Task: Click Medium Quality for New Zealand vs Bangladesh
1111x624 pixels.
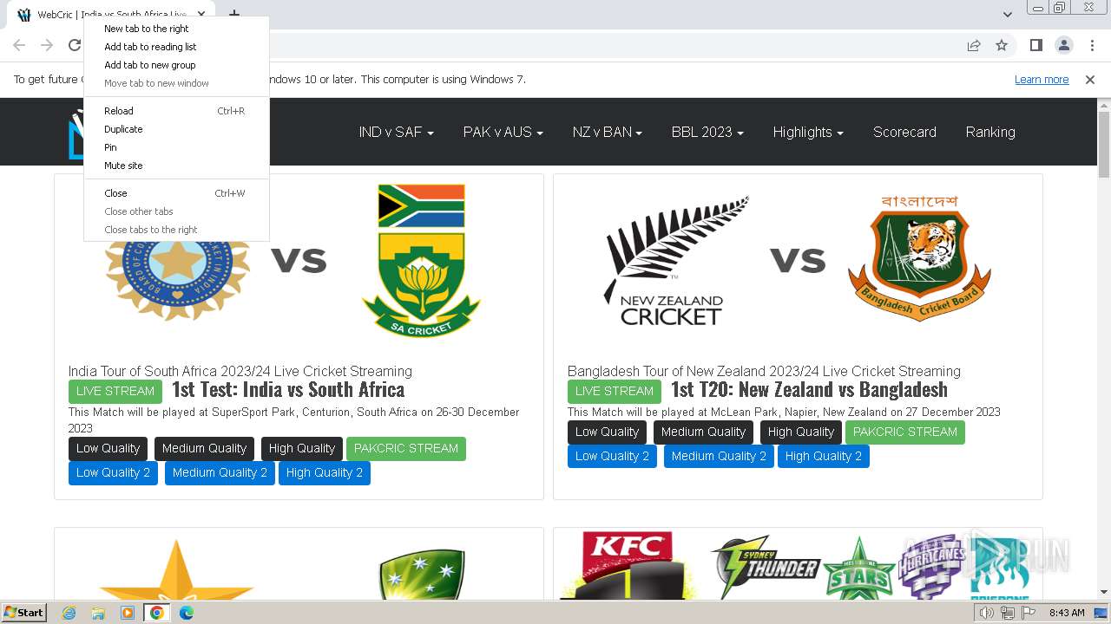Action: pyautogui.click(x=703, y=432)
